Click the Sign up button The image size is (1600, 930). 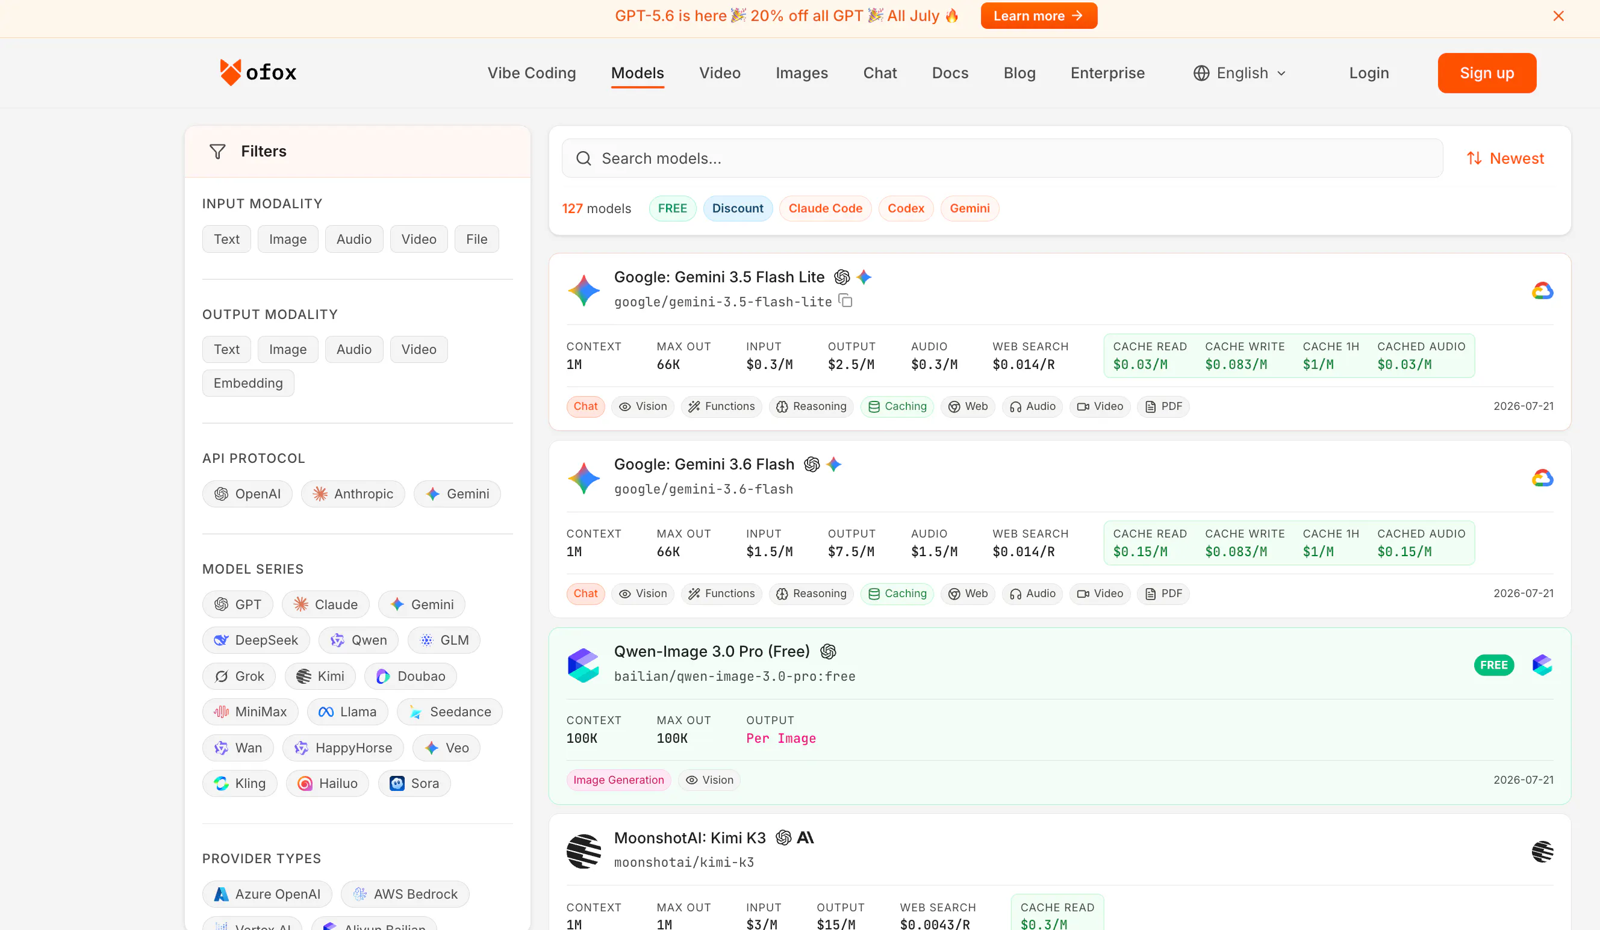click(x=1487, y=73)
